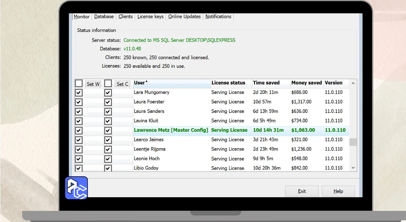Open the Database tab
This screenshot has width=406, height=222.
pyautogui.click(x=104, y=16)
